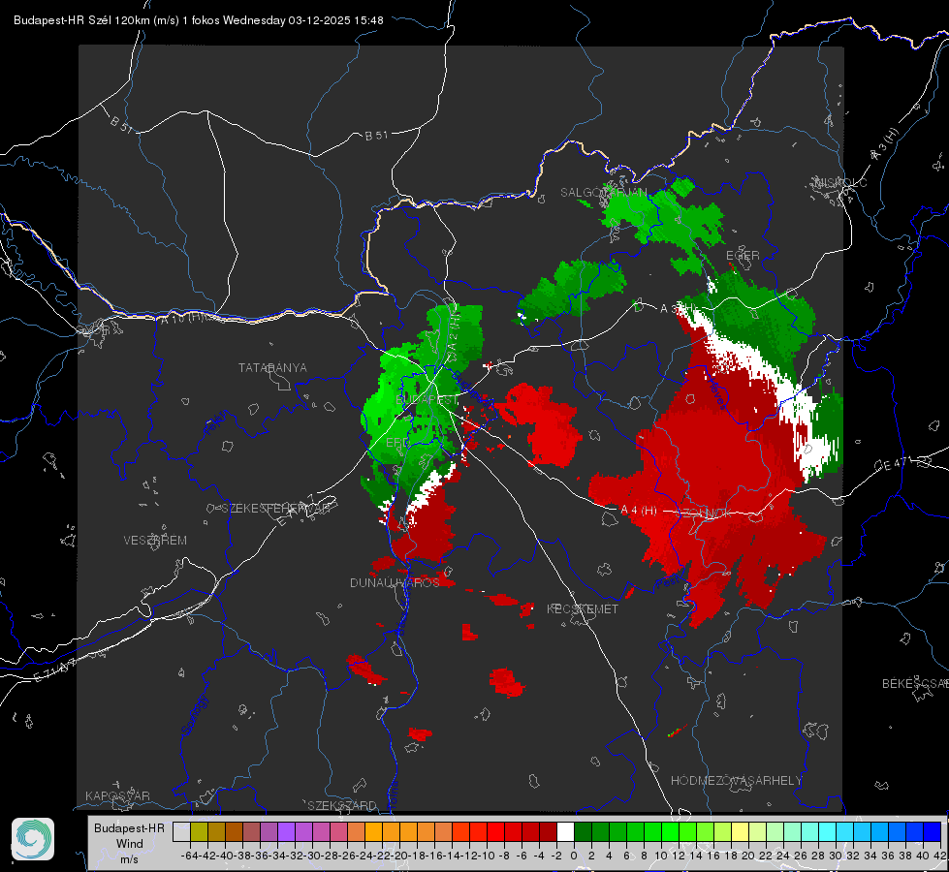
Task: Click the TATABÁNYA city label
Action: 272,368
